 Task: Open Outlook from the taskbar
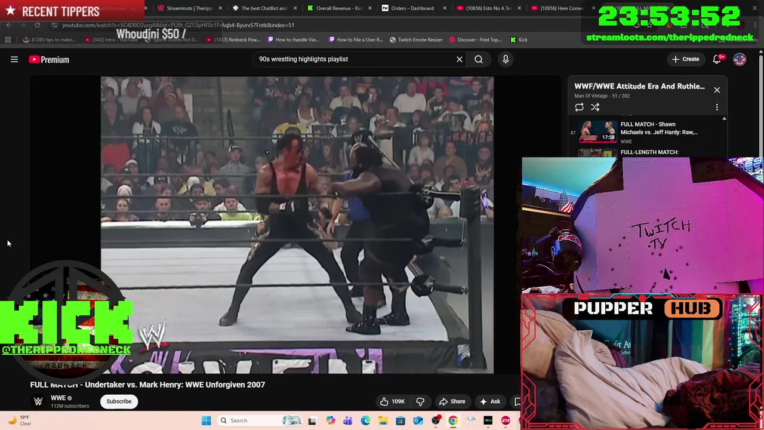(x=418, y=420)
